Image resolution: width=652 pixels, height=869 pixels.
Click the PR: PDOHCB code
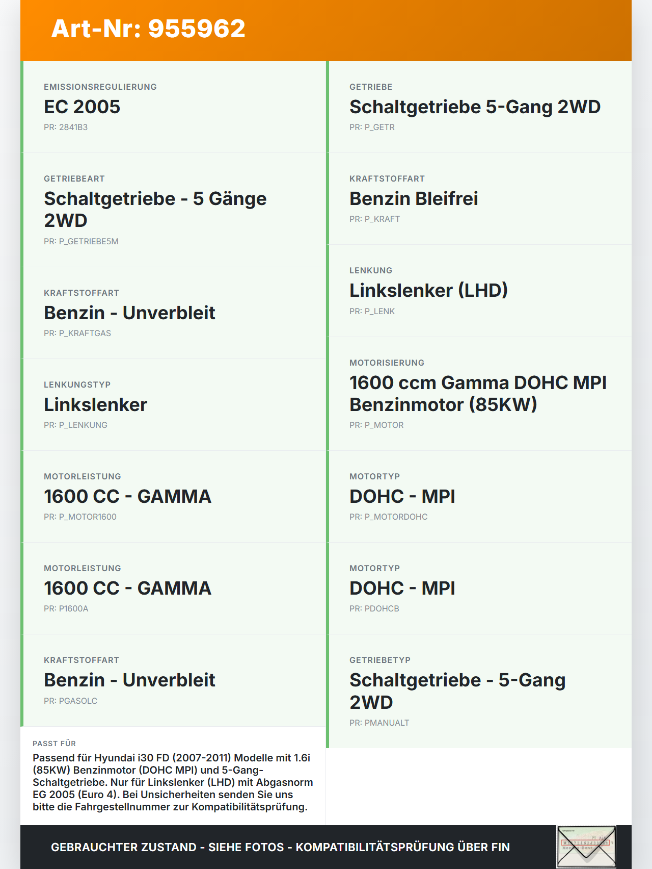pos(374,609)
